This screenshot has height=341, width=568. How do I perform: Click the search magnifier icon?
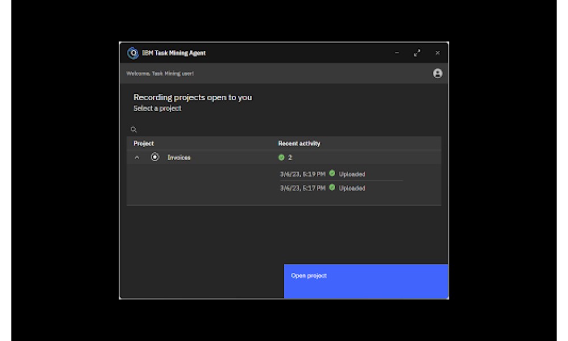pyautogui.click(x=133, y=130)
